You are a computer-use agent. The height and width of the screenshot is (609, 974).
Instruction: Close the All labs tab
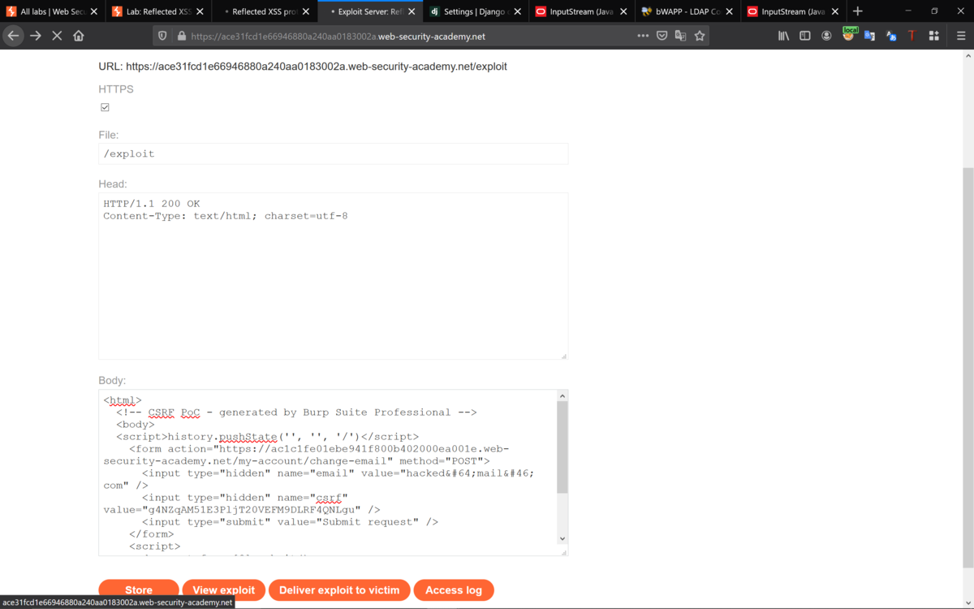click(x=94, y=11)
